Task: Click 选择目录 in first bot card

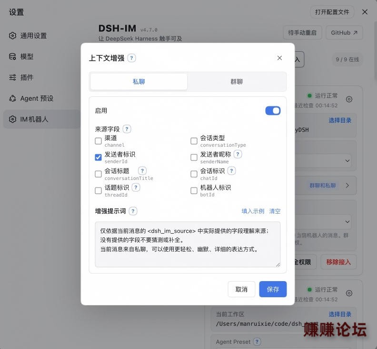Action: tap(340, 120)
